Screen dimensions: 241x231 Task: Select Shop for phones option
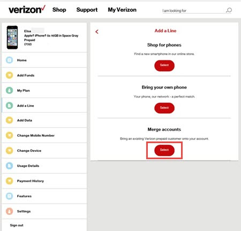point(164,65)
